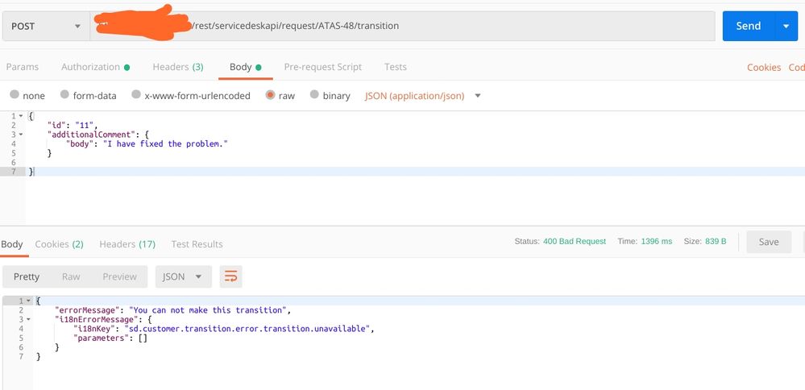Select x-www-form-urlencoded body type

[x=191, y=95]
